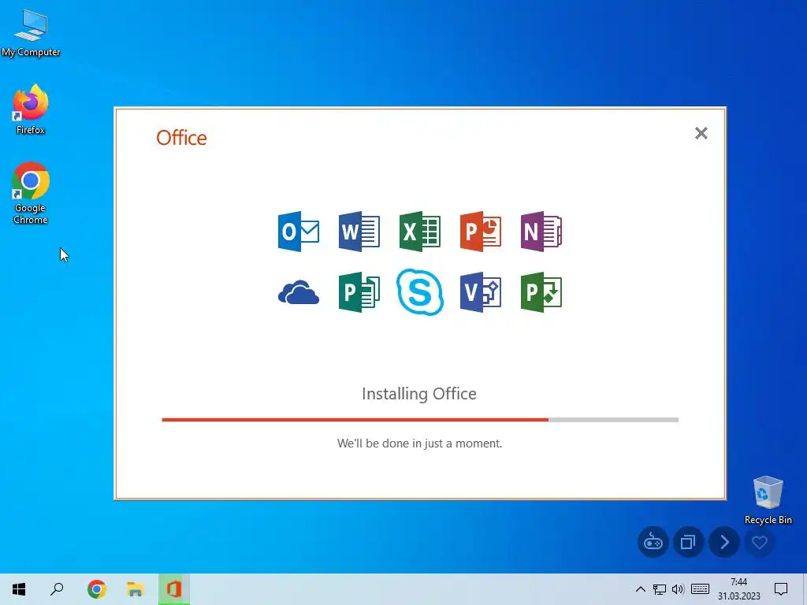Open network status tray icon
The height and width of the screenshot is (605, 807).
660,589
